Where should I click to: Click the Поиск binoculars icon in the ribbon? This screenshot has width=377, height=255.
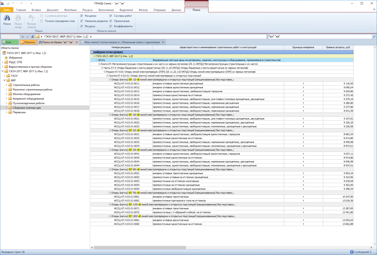7,18
